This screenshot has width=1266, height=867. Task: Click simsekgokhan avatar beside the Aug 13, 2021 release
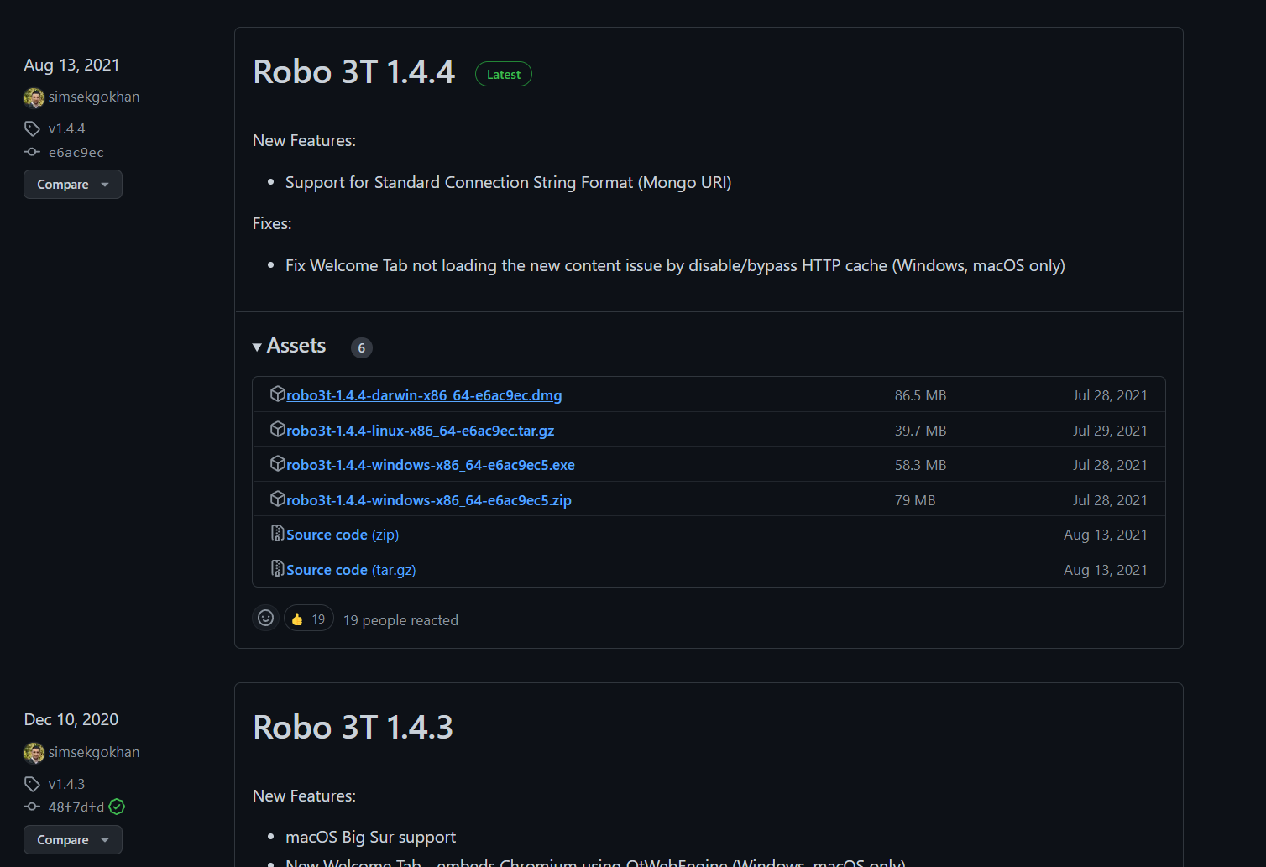coord(34,97)
